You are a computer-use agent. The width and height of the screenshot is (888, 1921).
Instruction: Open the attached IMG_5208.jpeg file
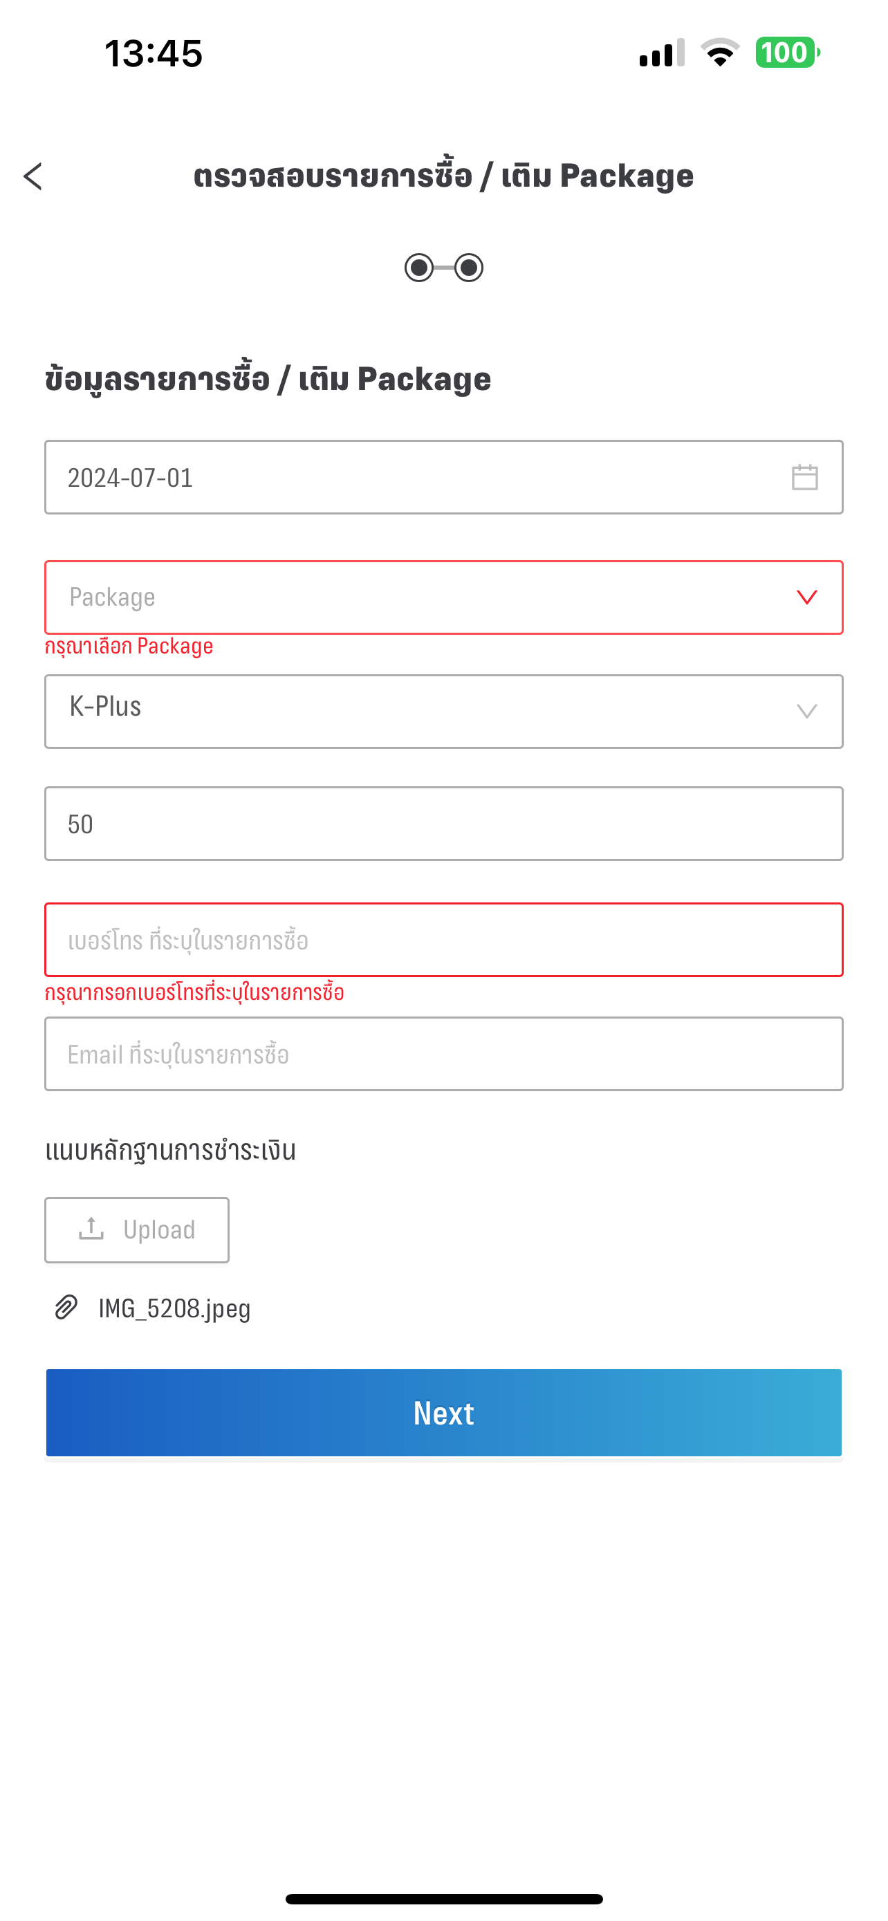pyautogui.click(x=174, y=1308)
